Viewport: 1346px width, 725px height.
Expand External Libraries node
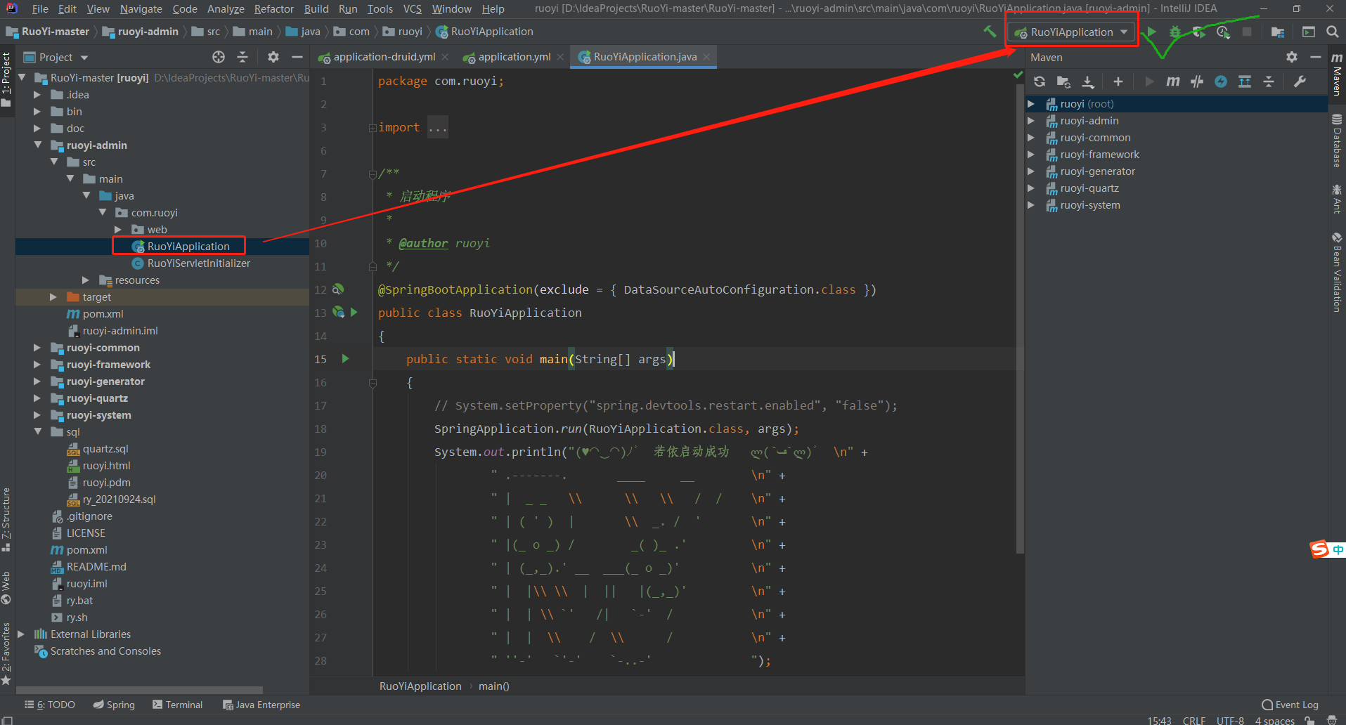[x=21, y=634]
